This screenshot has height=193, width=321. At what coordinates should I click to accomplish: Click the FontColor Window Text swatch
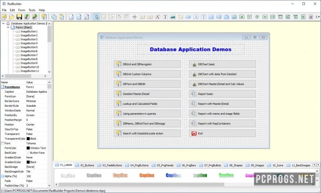coord(28,148)
